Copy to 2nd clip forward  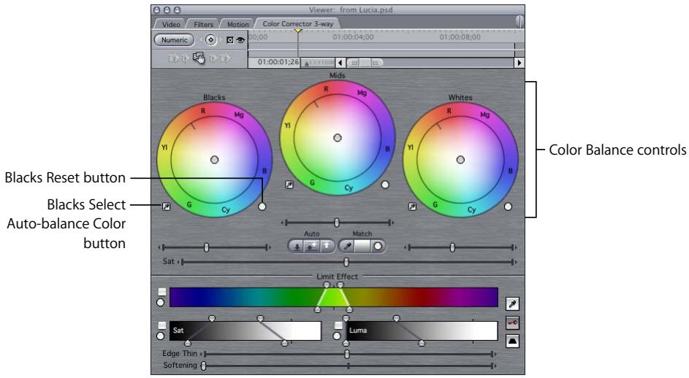(x=225, y=58)
